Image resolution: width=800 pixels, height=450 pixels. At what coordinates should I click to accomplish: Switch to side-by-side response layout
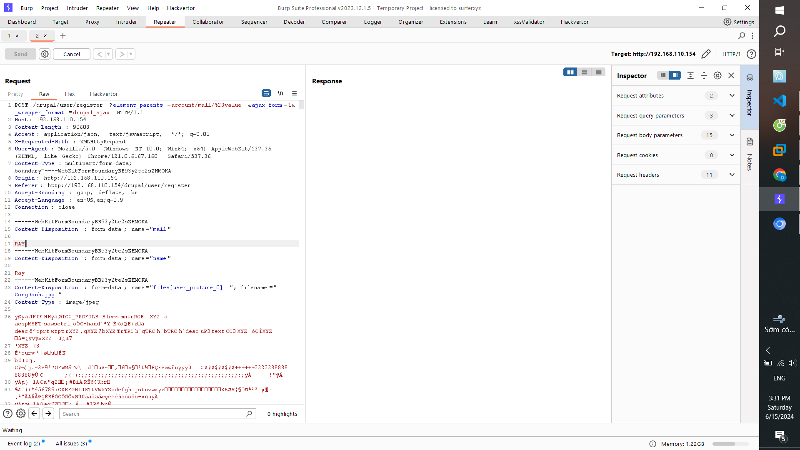[x=570, y=72]
